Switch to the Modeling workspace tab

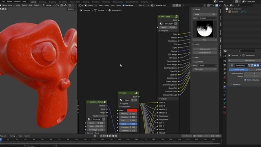[42, 2]
